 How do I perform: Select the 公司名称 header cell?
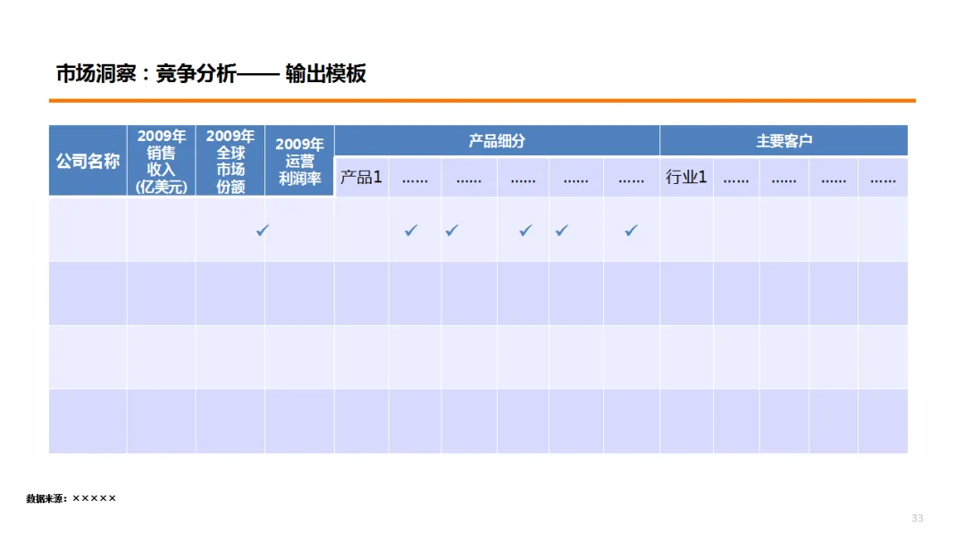point(88,161)
